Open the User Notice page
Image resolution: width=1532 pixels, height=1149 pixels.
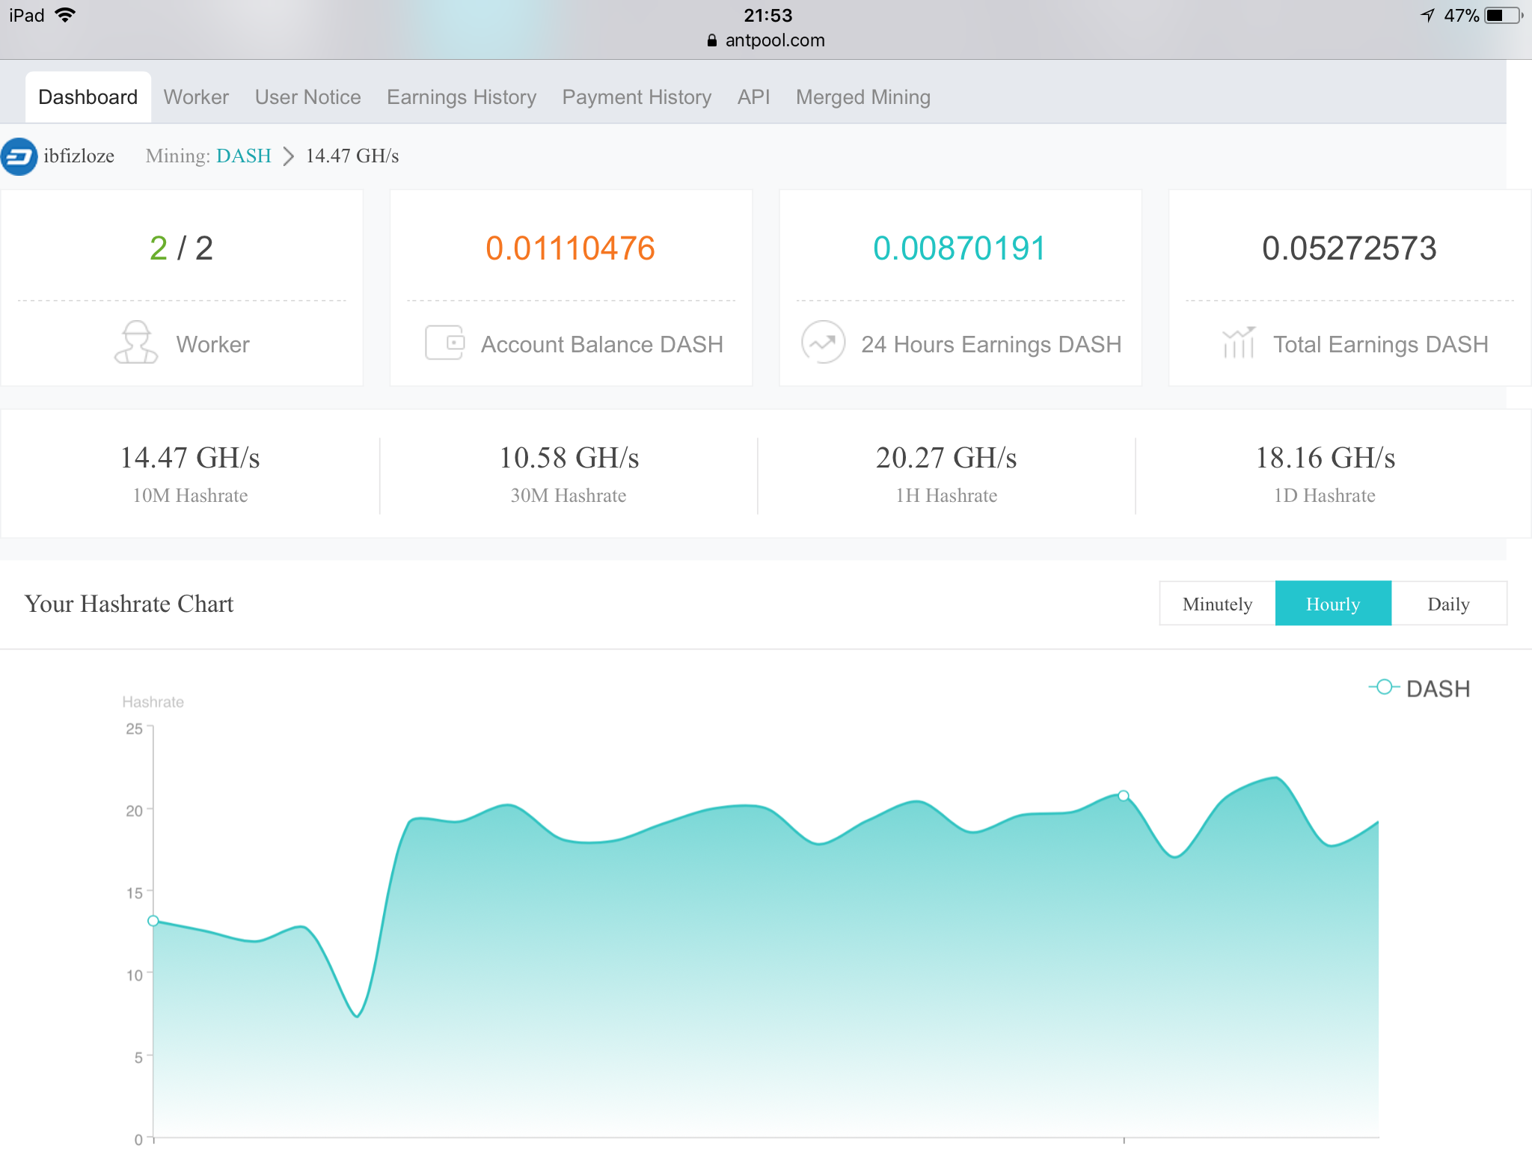pos(307,97)
